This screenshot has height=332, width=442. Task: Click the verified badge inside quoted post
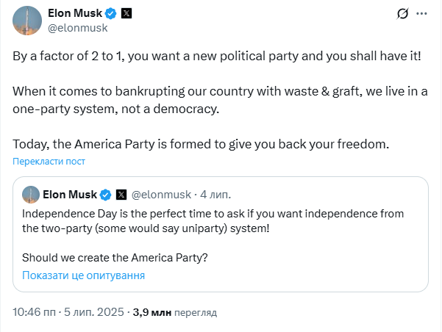[106, 195]
